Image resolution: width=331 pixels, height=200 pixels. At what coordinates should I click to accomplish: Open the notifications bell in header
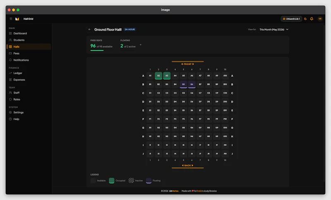click(x=312, y=19)
